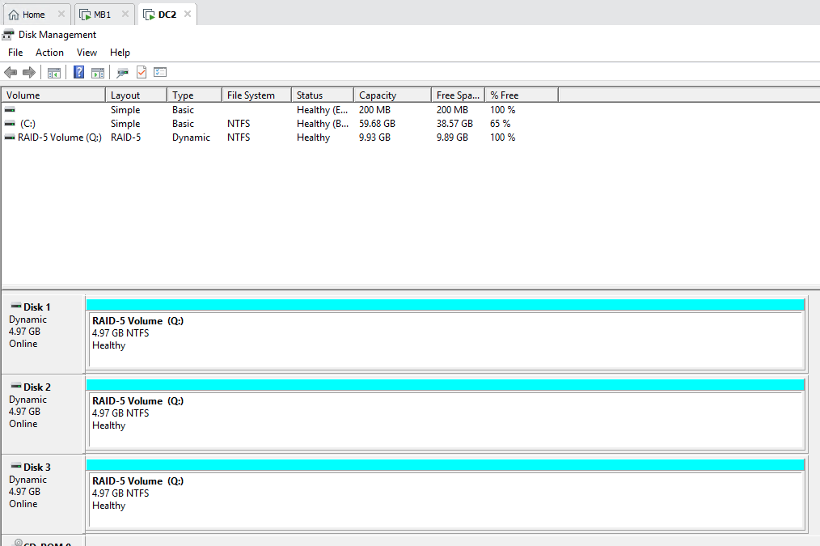Close the MB1 tab
Viewport: 820px width, 546px height.
coord(125,14)
